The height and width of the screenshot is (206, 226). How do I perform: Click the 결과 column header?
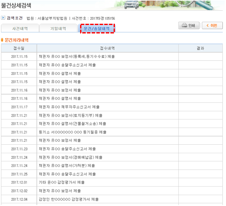point(200,48)
